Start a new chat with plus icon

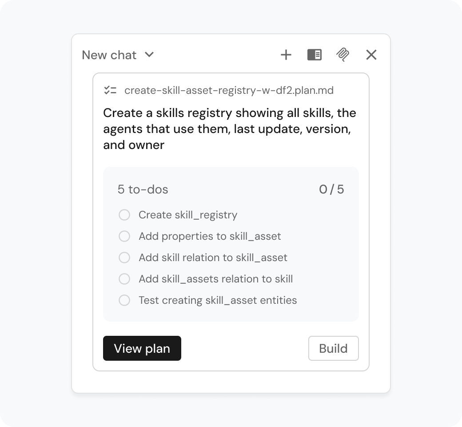tap(286, 55)
